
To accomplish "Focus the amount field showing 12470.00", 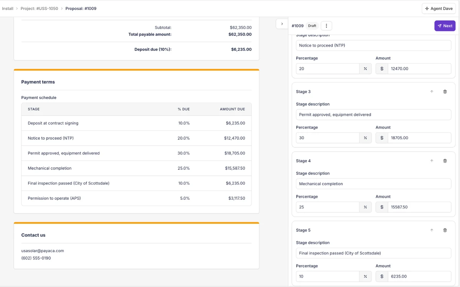I will click(x=419, y=68).
